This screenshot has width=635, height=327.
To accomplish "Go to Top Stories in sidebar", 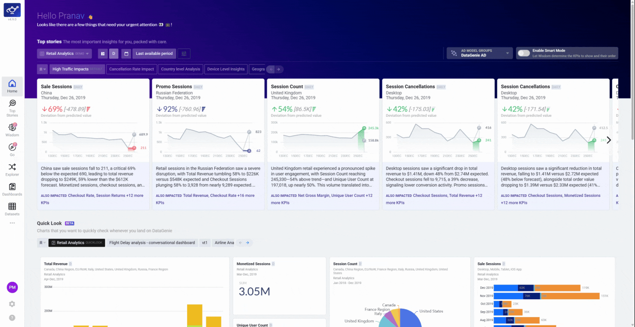I will (x=12, y=108).
